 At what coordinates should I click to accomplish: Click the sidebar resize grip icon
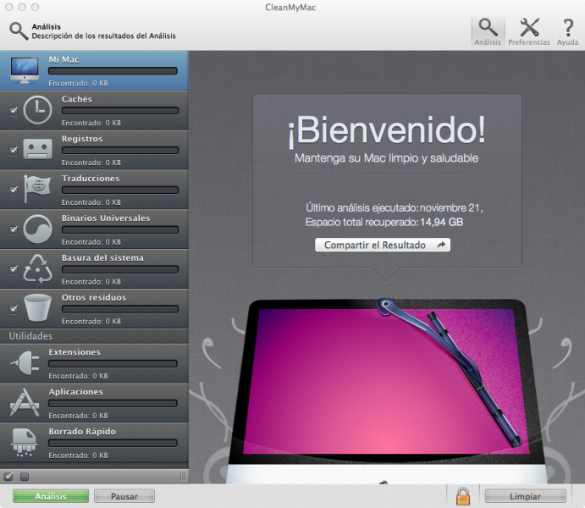point(183,477)
